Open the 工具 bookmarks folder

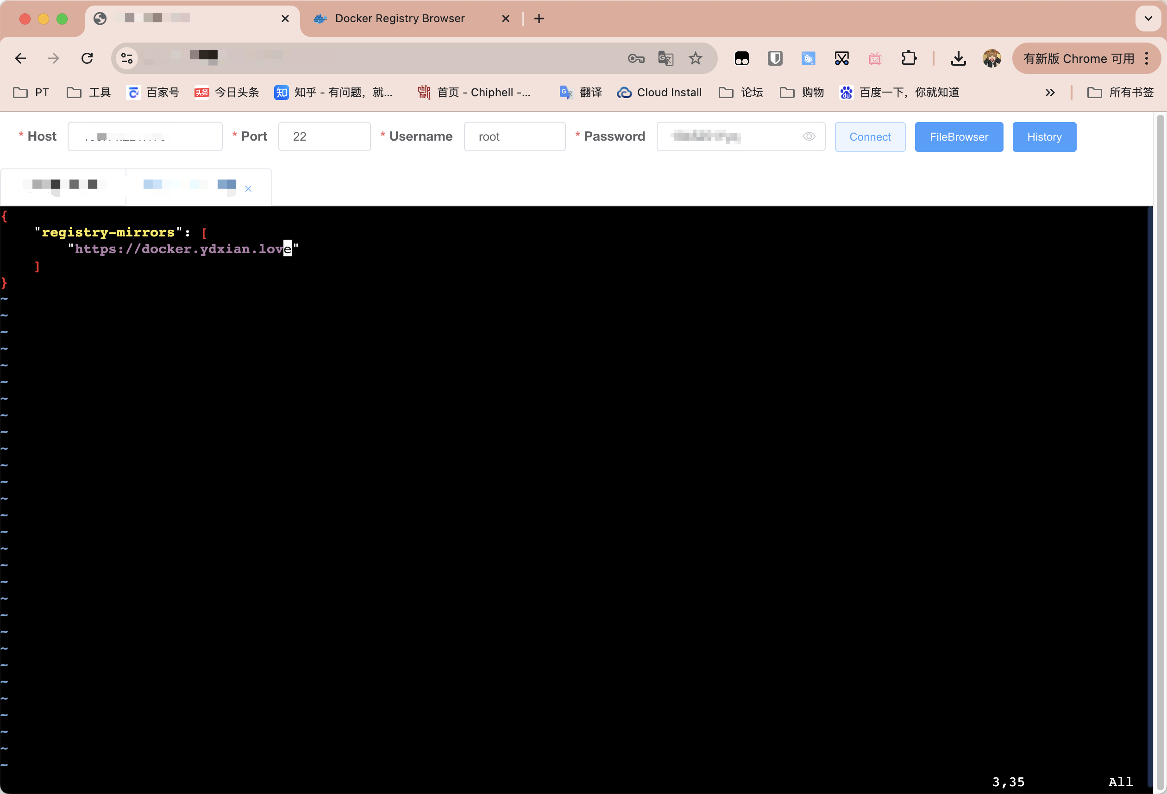89,93
